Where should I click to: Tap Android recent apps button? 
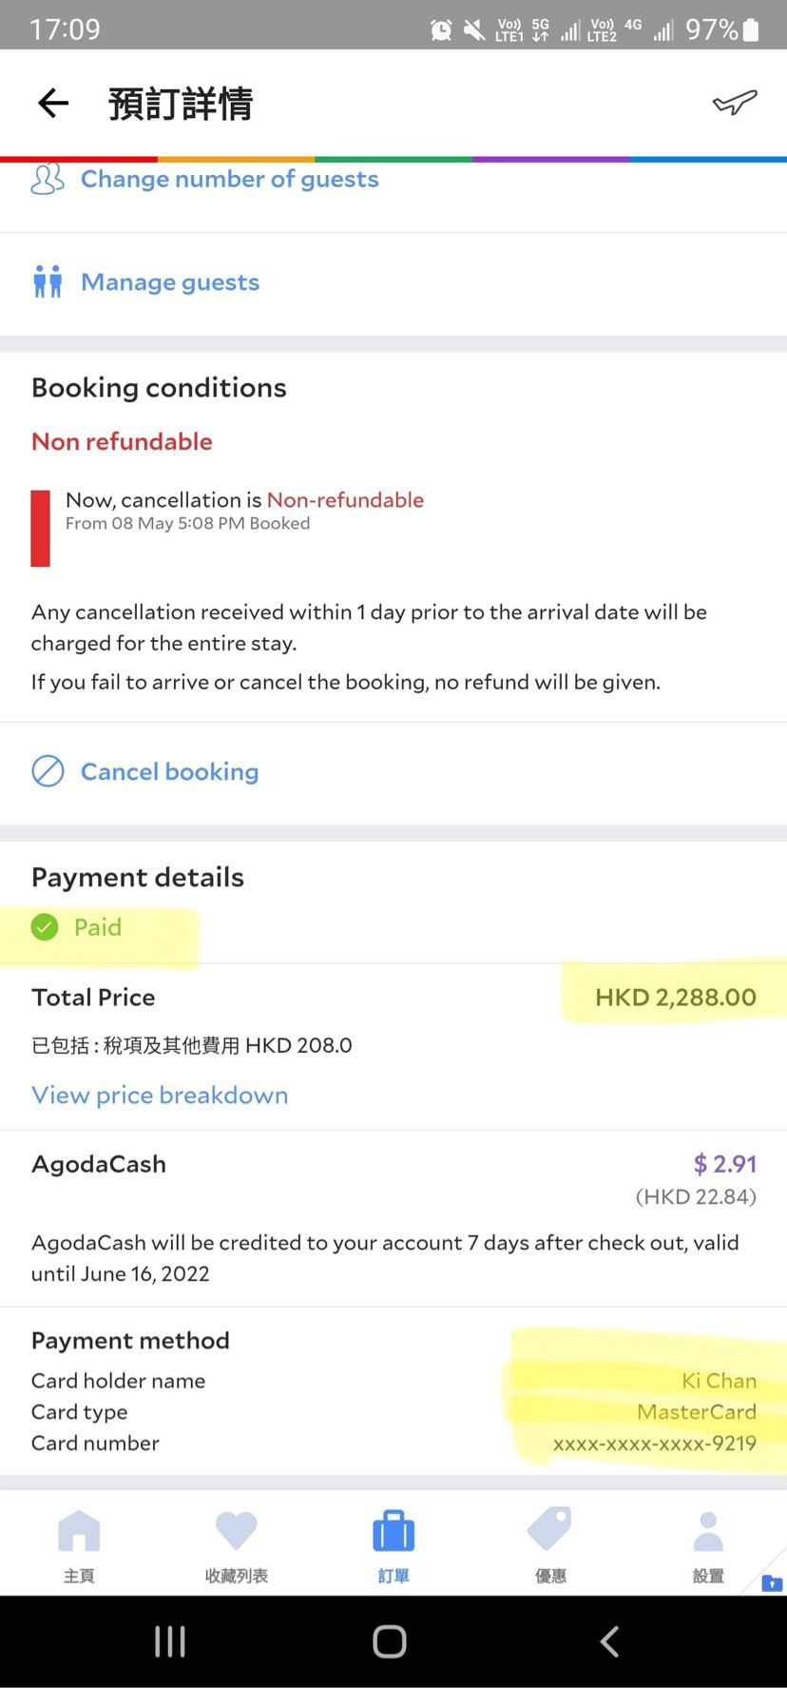point(170,1641)
